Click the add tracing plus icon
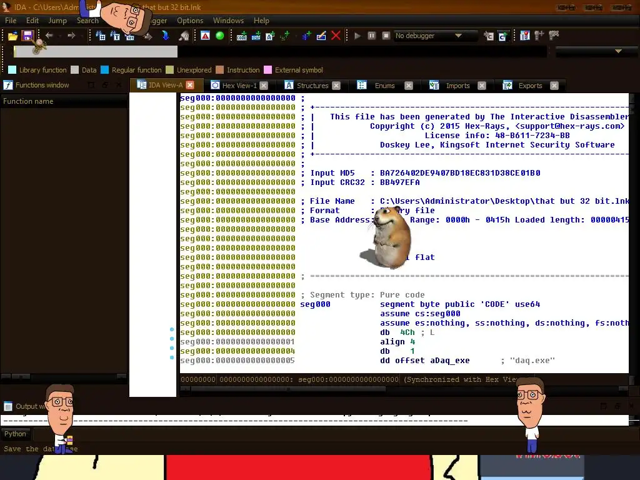640x480 pixels. click(539, 36)
